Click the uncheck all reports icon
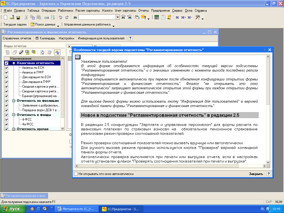The height and width of the screenshot is (213, 284). [15, 52]
